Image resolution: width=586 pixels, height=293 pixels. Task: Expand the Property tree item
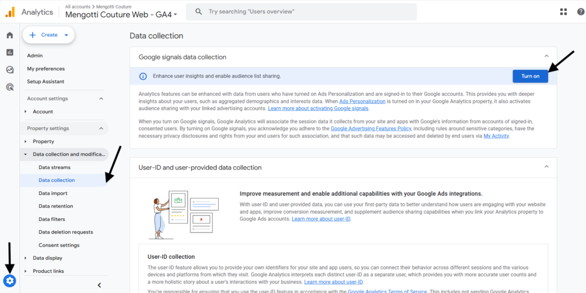pyautogui.click(x=25, y=141)
